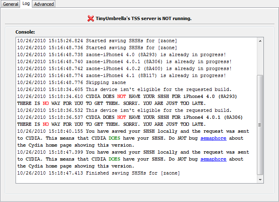The height and width of the screenshot is (202, 279).
Task: Click the '4.1 (8B117) is already in progress!' line
Action: pos(122,75)
